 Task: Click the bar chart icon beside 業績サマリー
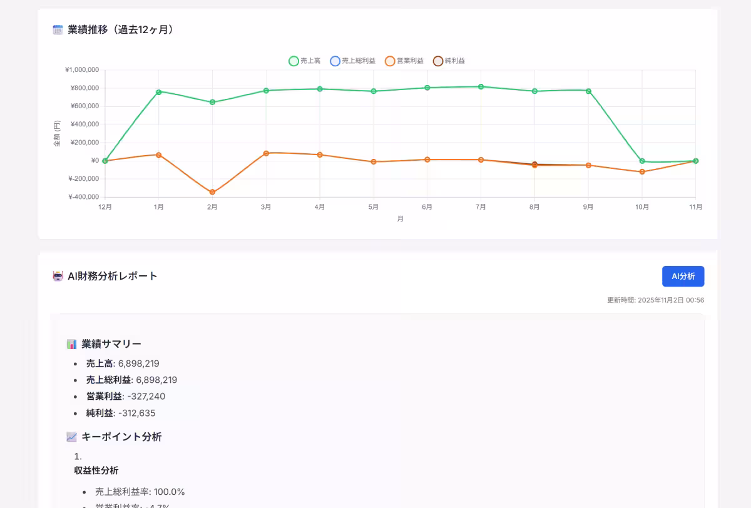70,343
